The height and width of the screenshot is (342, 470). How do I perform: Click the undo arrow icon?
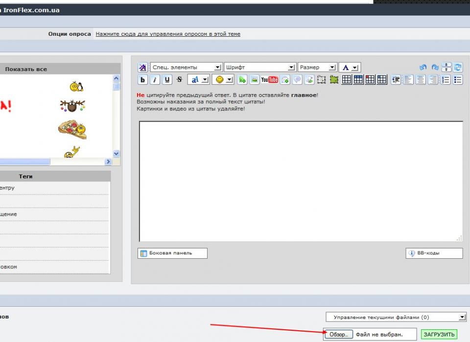[423, 68]
